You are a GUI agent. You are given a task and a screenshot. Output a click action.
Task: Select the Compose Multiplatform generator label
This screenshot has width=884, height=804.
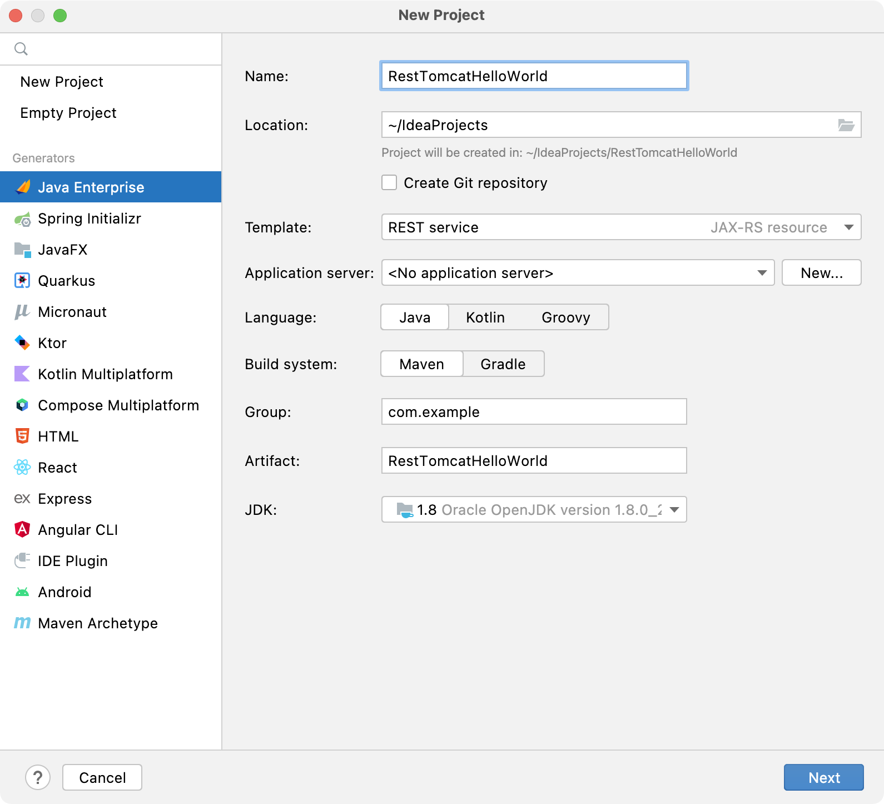click(x=118, y=405)
